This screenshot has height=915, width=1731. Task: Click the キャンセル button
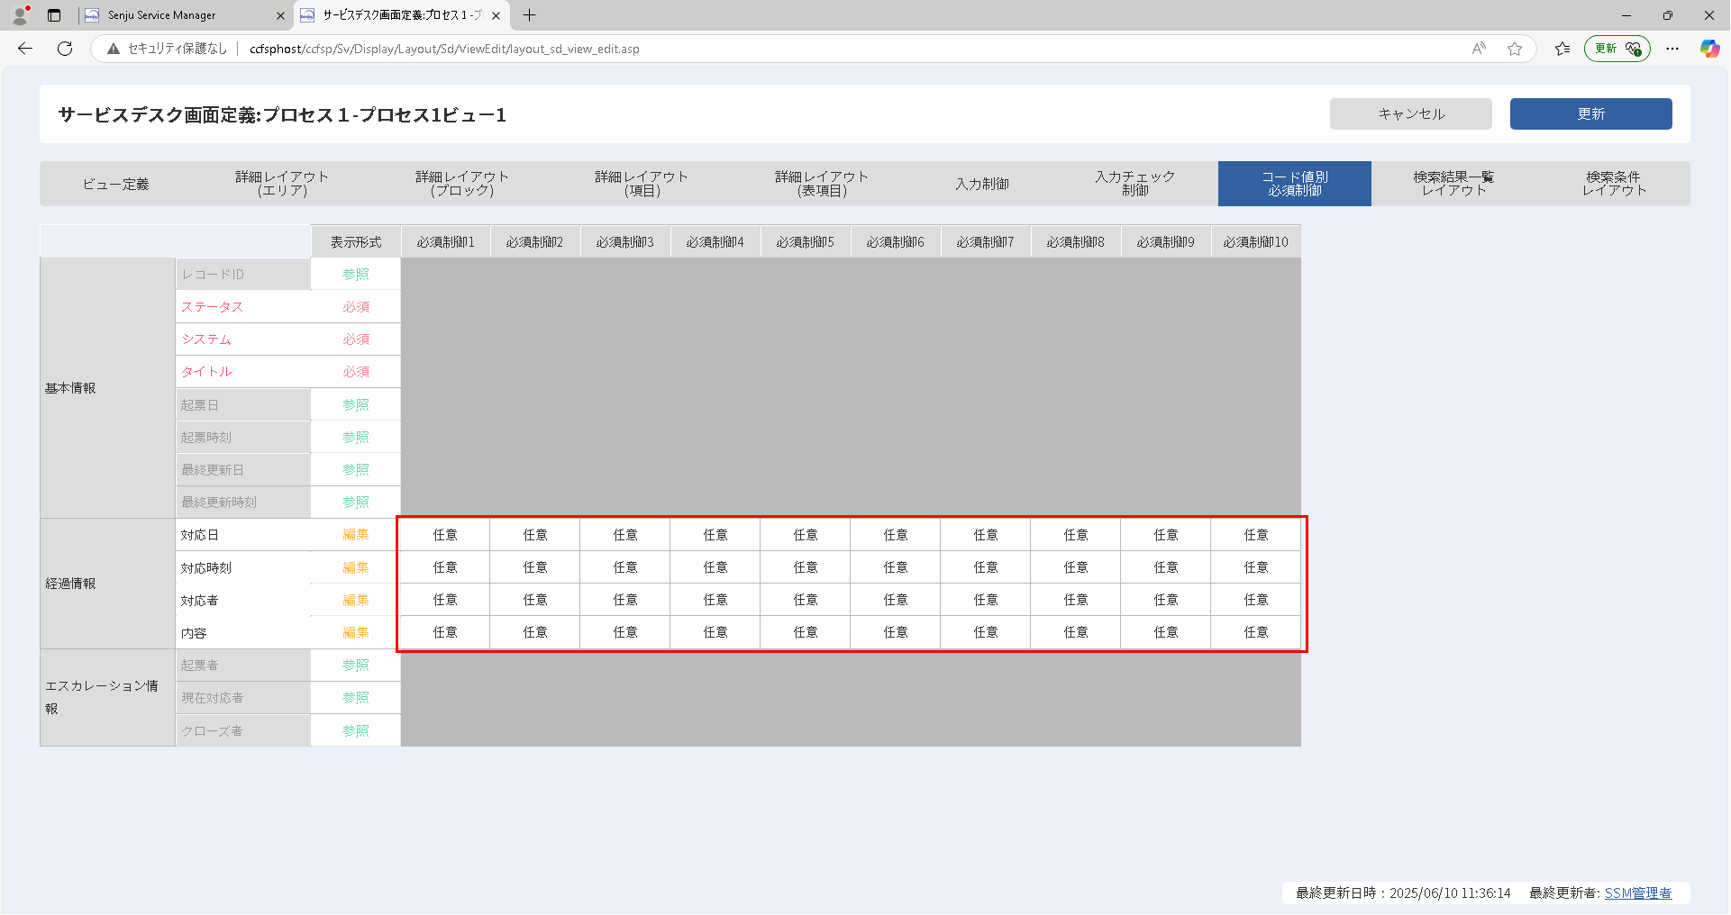1411,114
